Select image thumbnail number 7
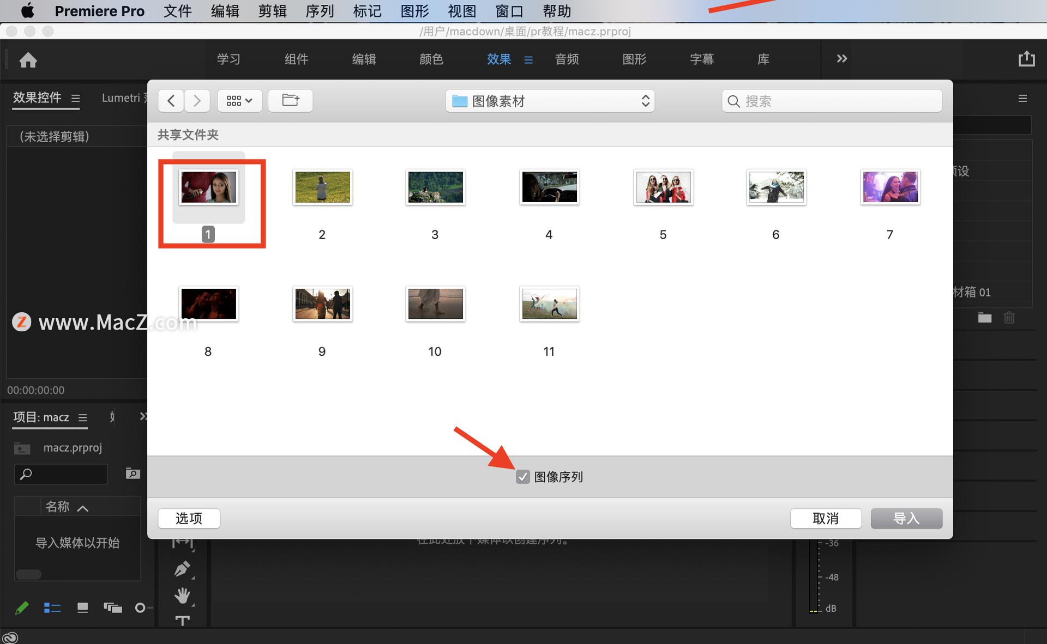The image size is (1047, 644). coord(890,187)
